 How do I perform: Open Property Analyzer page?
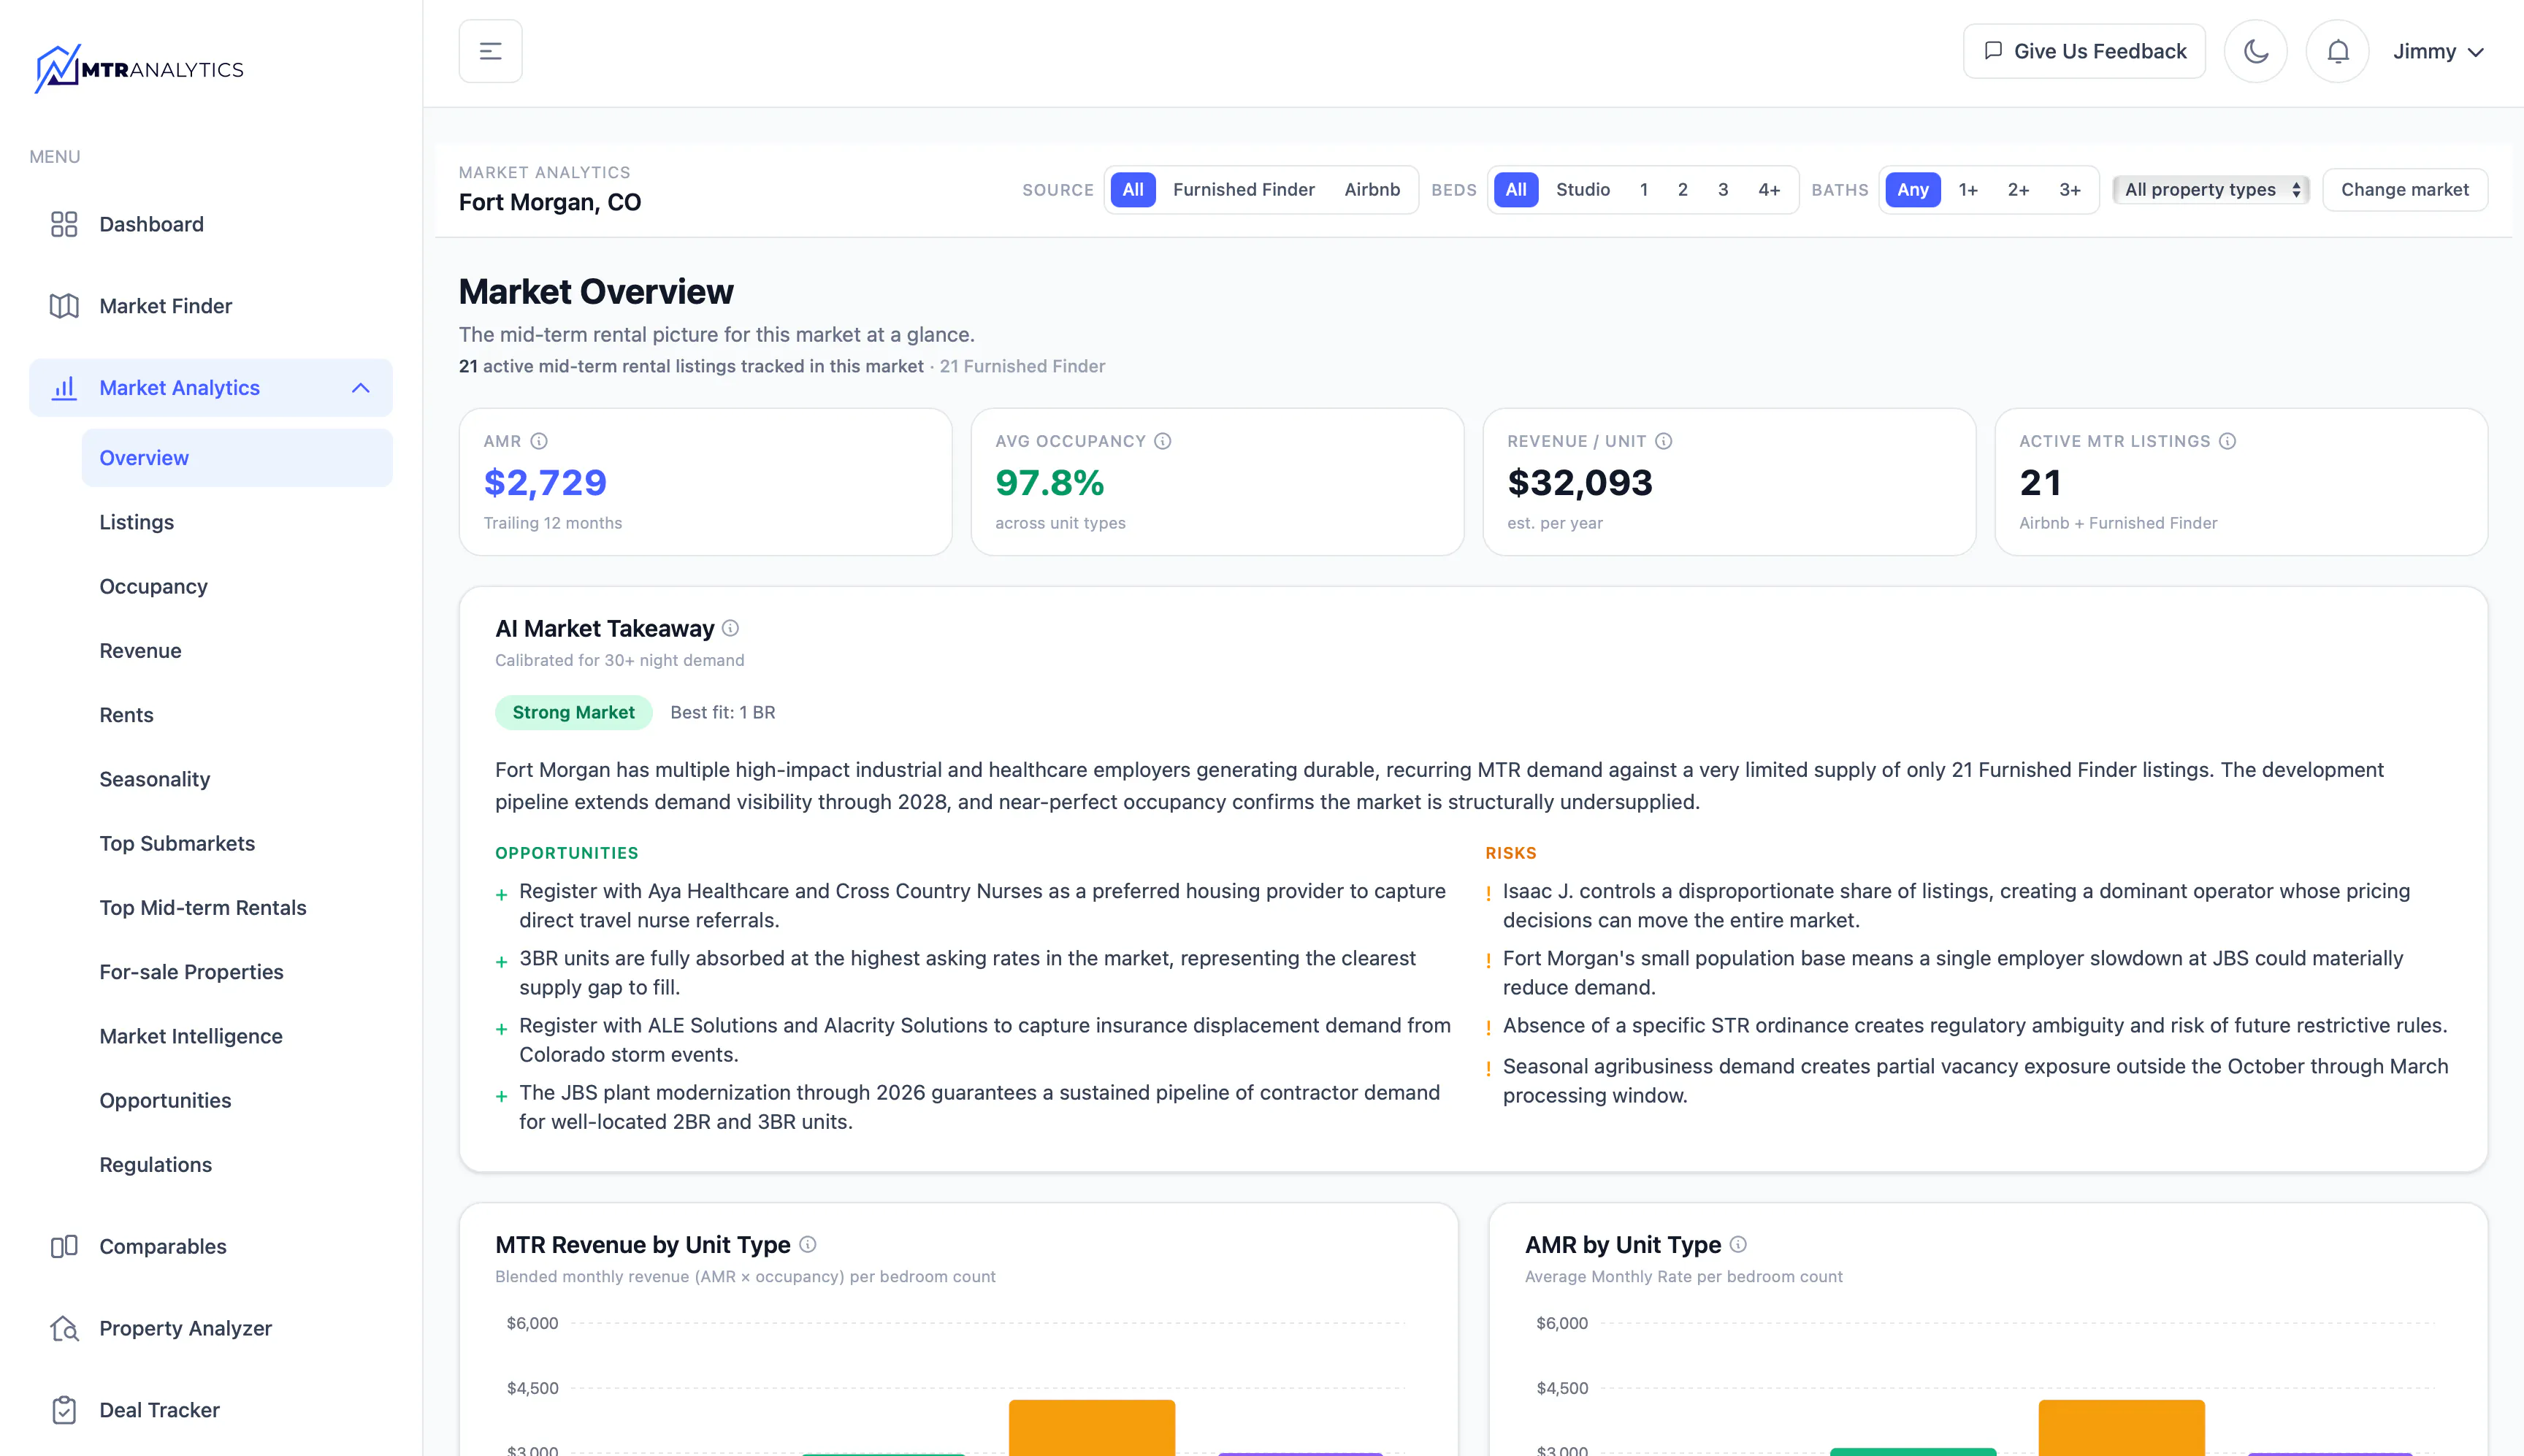(x=211, y=1328)
